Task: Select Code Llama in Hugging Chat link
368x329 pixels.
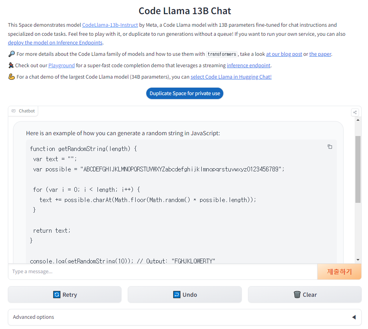Action: click(x=231, y=77)
